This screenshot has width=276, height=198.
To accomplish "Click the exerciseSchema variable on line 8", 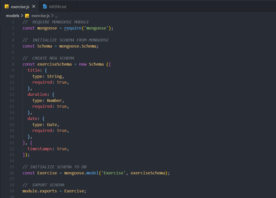I will click(x=54, y=64).
